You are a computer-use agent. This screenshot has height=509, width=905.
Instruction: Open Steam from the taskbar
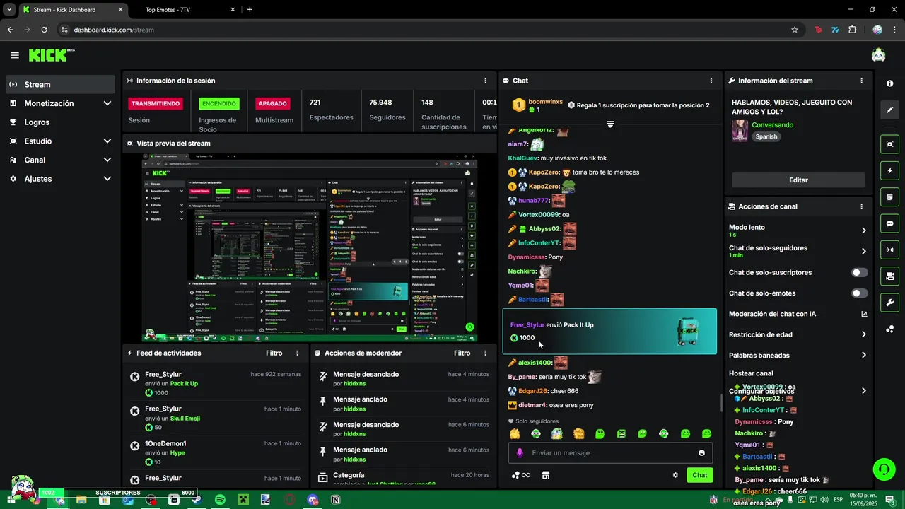coord(197,500)
